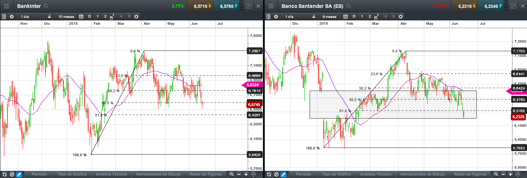527x178 pixels.
Task: Enable crosshair cursor on BankInter chart
Action: tap(254, 174)
